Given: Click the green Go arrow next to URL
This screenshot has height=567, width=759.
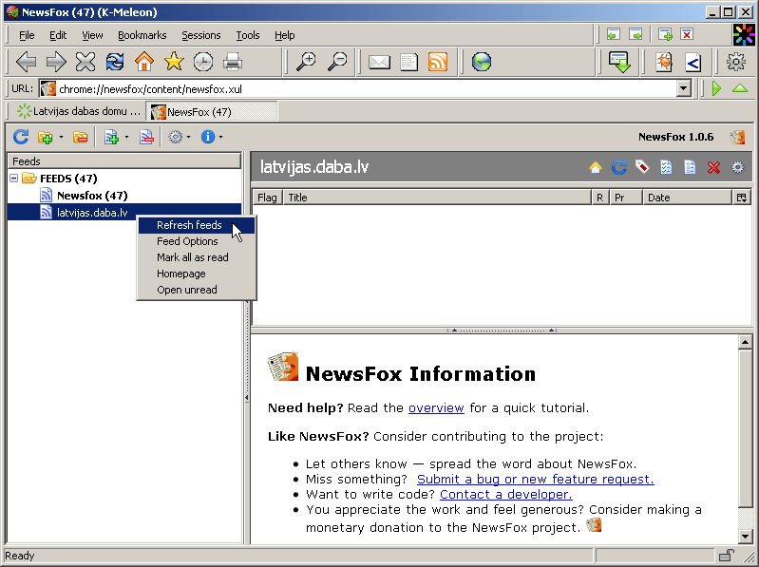Looking at the screenshot, I should tap(717, 88).
